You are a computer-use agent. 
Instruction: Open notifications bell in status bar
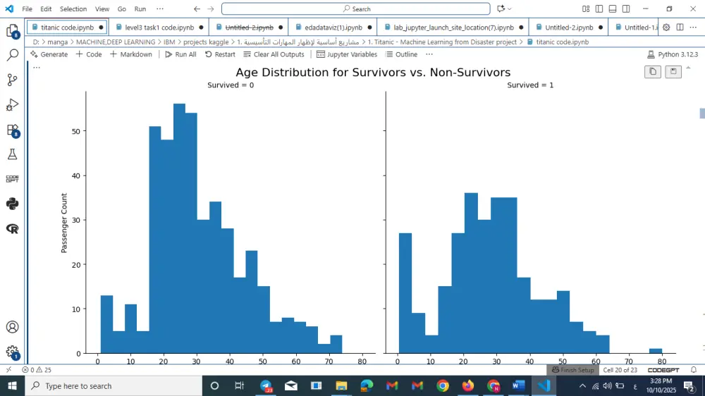click(x=694, y=370)
